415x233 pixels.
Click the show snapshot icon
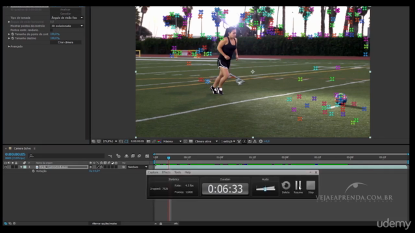(154, 141)
